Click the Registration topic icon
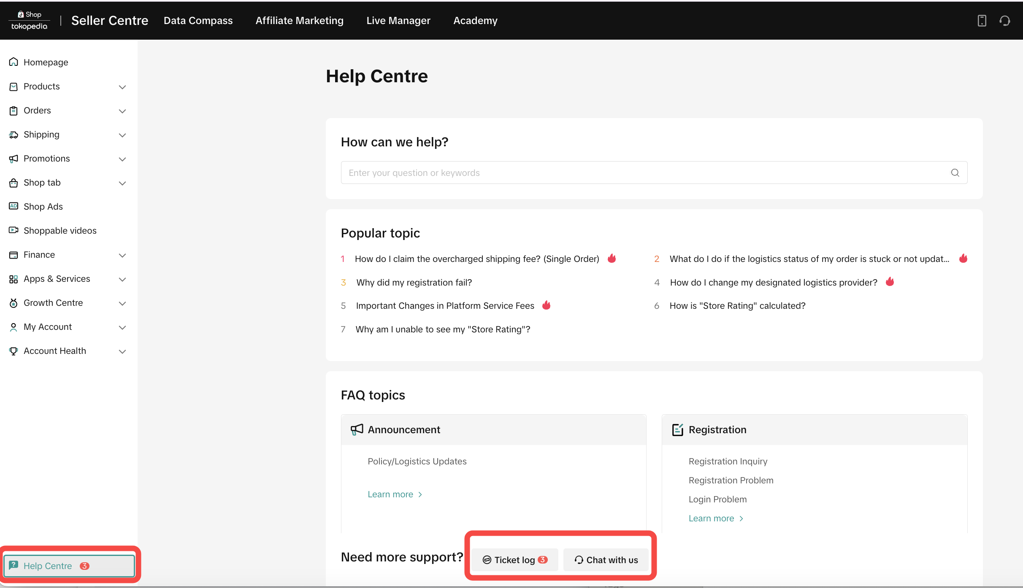 pyautogui.click(x=677, y=429)
